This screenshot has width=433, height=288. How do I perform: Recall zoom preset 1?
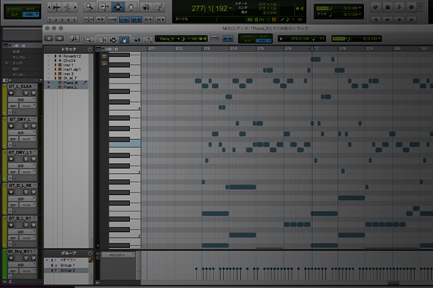click(49, 20)
